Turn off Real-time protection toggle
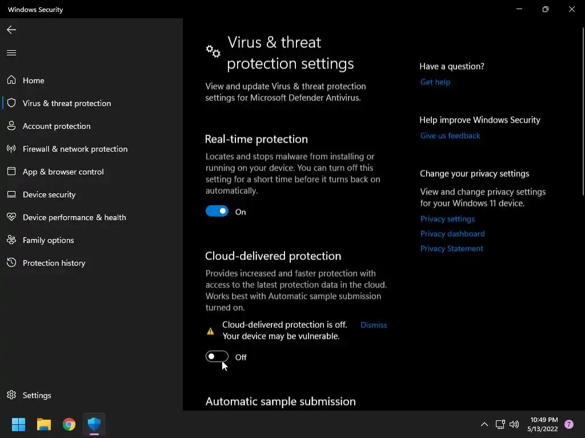This screenshot has height=438, width=585. click(217, 212)
